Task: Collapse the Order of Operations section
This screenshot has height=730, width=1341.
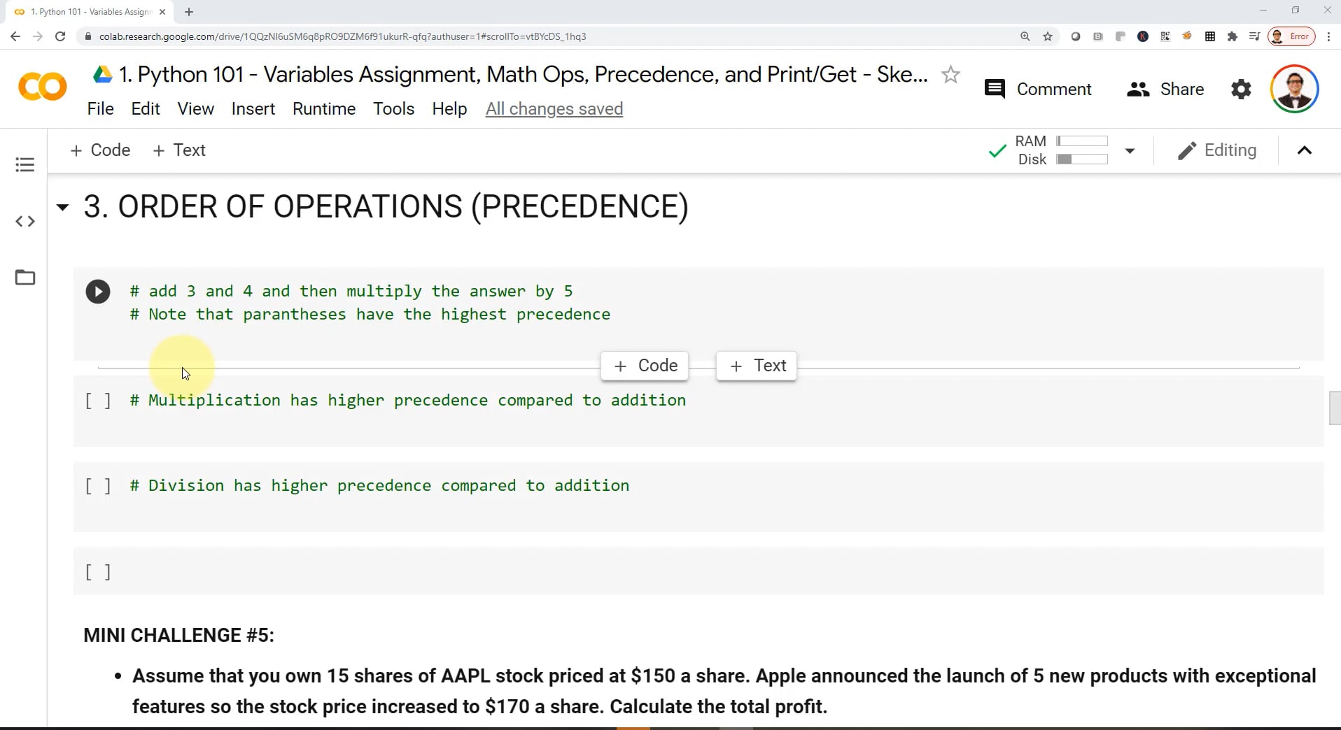Action: tap(62, 207)
